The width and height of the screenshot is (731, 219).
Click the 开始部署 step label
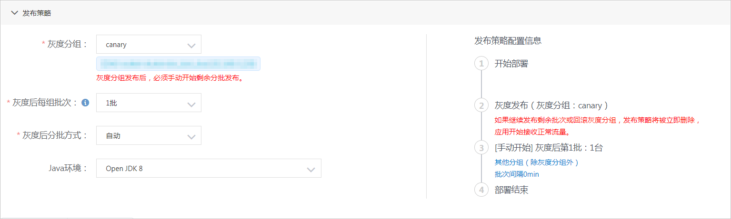pos(511,64)
